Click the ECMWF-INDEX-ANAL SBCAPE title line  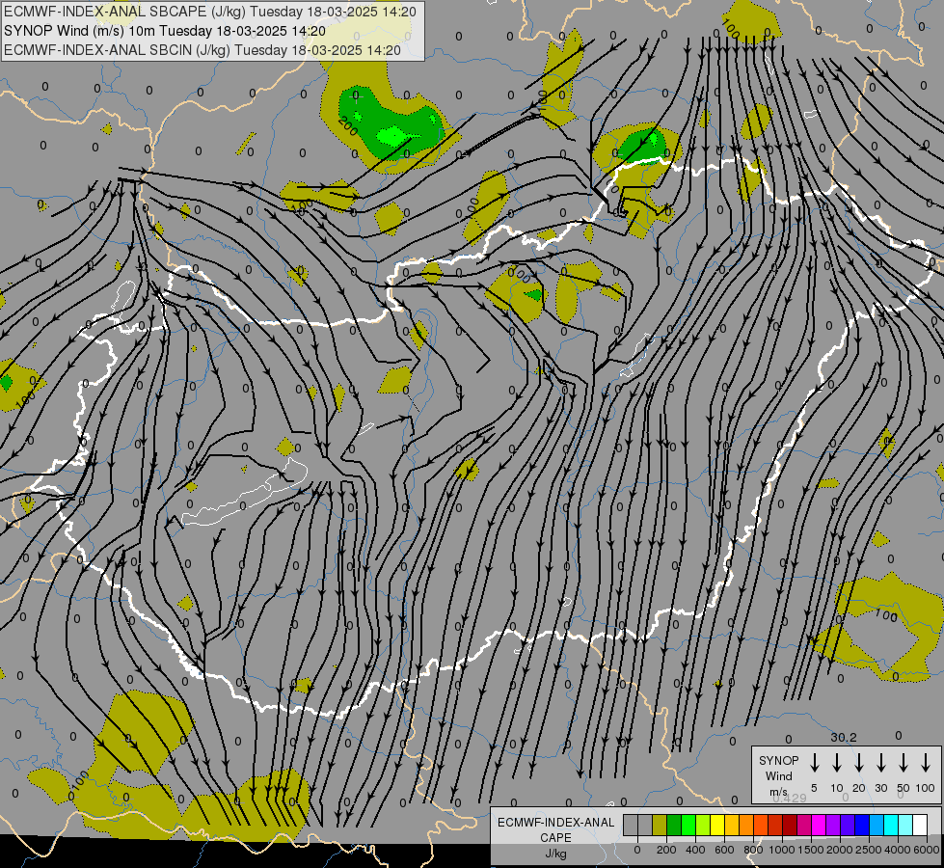click(x=209, y=12)
